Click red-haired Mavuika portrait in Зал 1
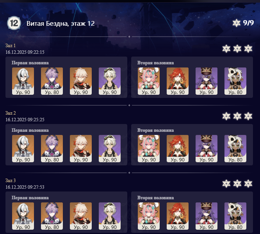Viewport: 260px width, 234px height. tap(178, 81)
